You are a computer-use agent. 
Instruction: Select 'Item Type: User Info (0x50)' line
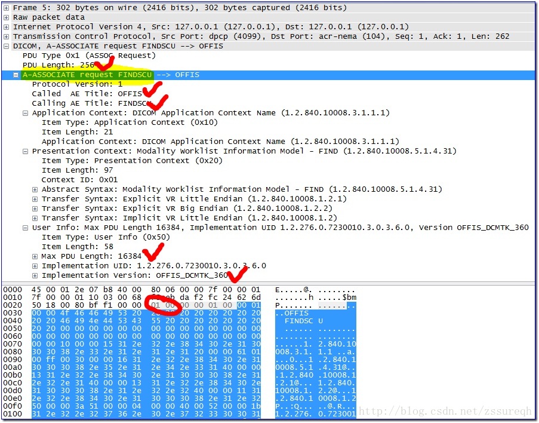coord(106,237)
